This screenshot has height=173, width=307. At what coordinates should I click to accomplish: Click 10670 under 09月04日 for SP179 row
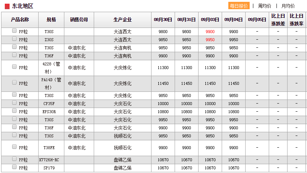233,168
